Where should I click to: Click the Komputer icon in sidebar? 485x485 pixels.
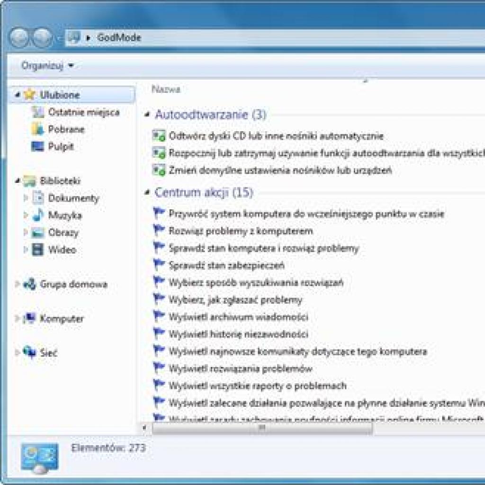[x=29, y=318]
